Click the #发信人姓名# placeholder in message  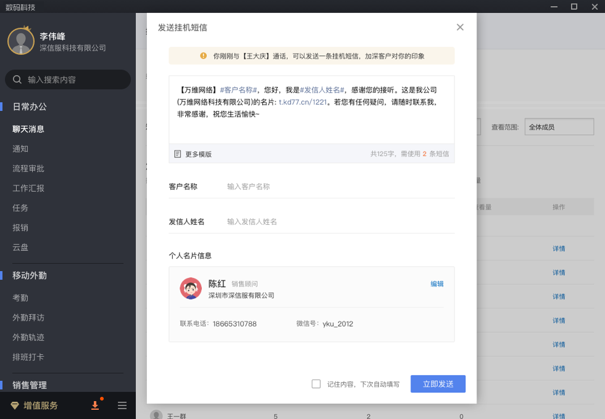click(322, 90)
